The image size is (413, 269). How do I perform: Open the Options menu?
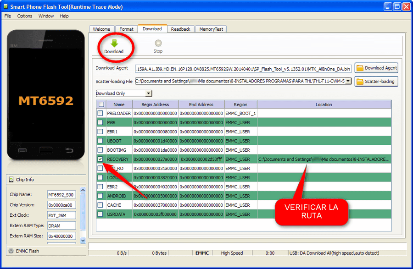pos(25,16)
